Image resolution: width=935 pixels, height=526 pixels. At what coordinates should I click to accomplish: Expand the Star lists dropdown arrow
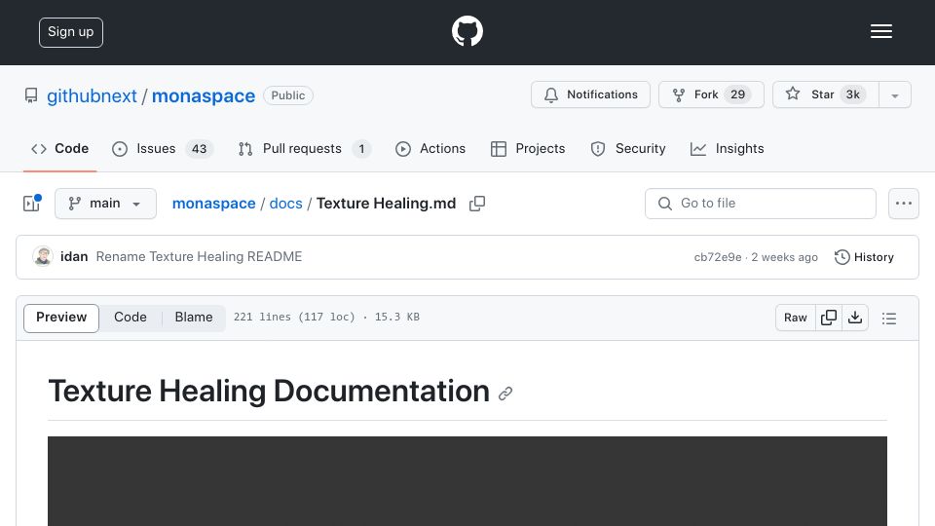(894, 95)
